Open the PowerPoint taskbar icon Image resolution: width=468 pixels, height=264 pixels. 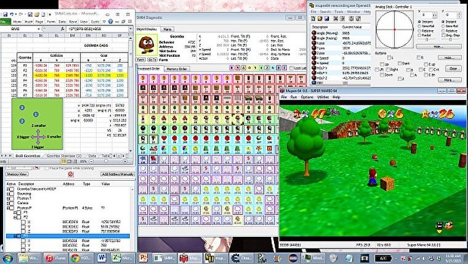(143, 258)
